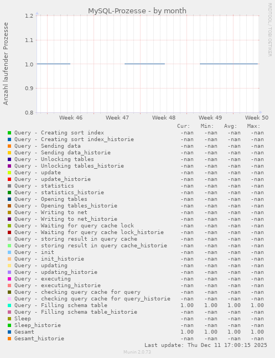Select the 'Query - update_historie' red swatch

click(x=9, y=179)
